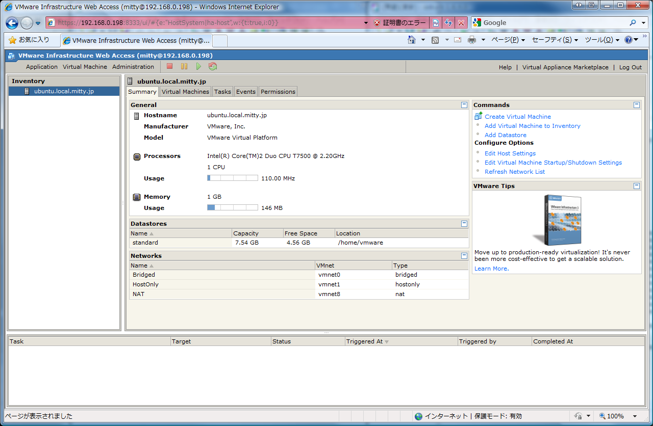Click the VMware logo icon in blue header
Image resolution: width=653 pixels, height=426 pixels.
tap(11, 56)
